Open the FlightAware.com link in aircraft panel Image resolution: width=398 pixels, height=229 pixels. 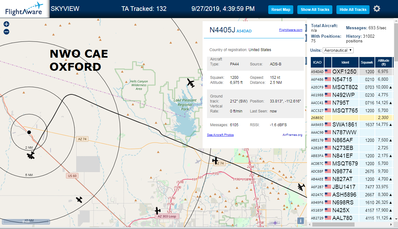[x=290, y=30]
